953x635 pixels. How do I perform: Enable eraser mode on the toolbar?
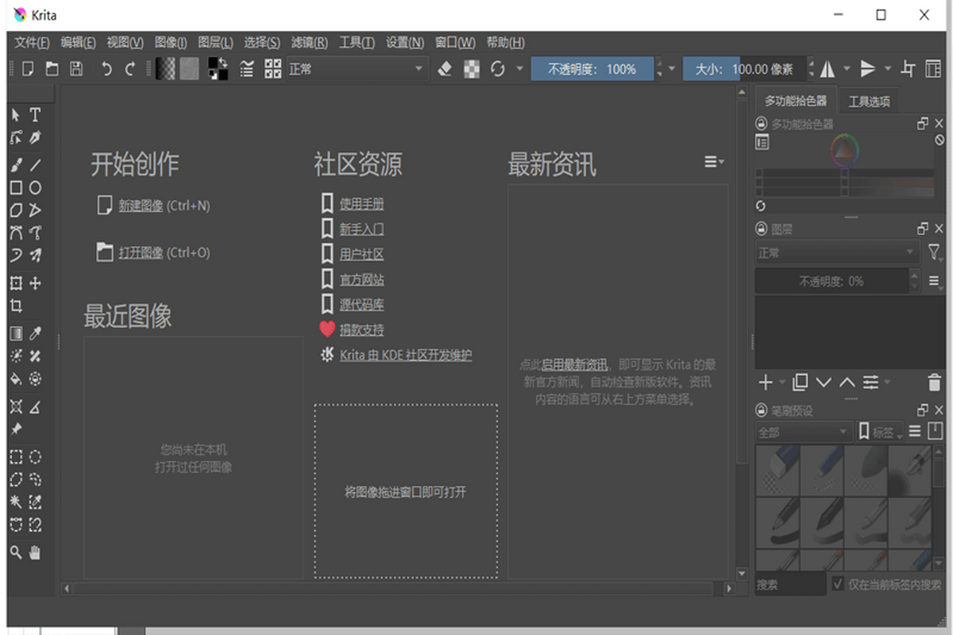tap(444, 68)
